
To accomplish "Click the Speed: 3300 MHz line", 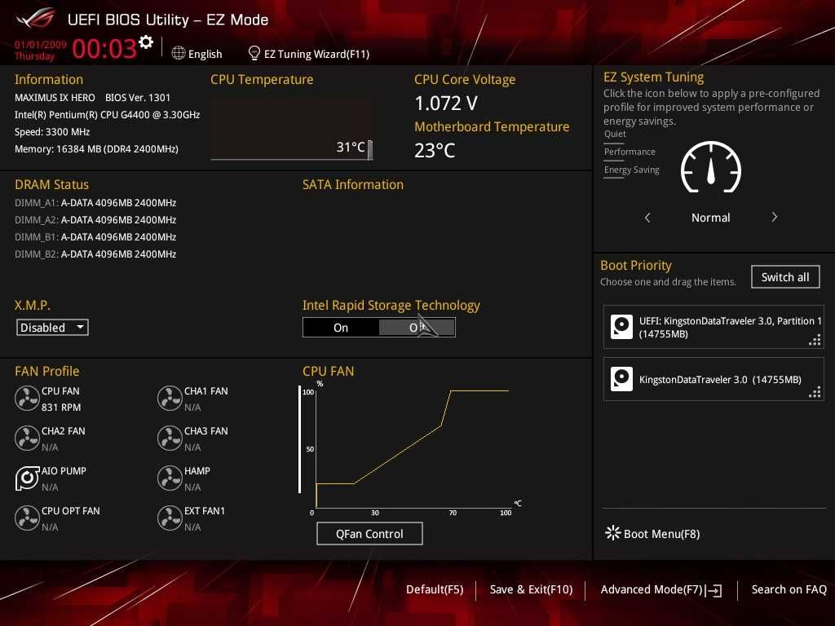I will pos(52,132).
